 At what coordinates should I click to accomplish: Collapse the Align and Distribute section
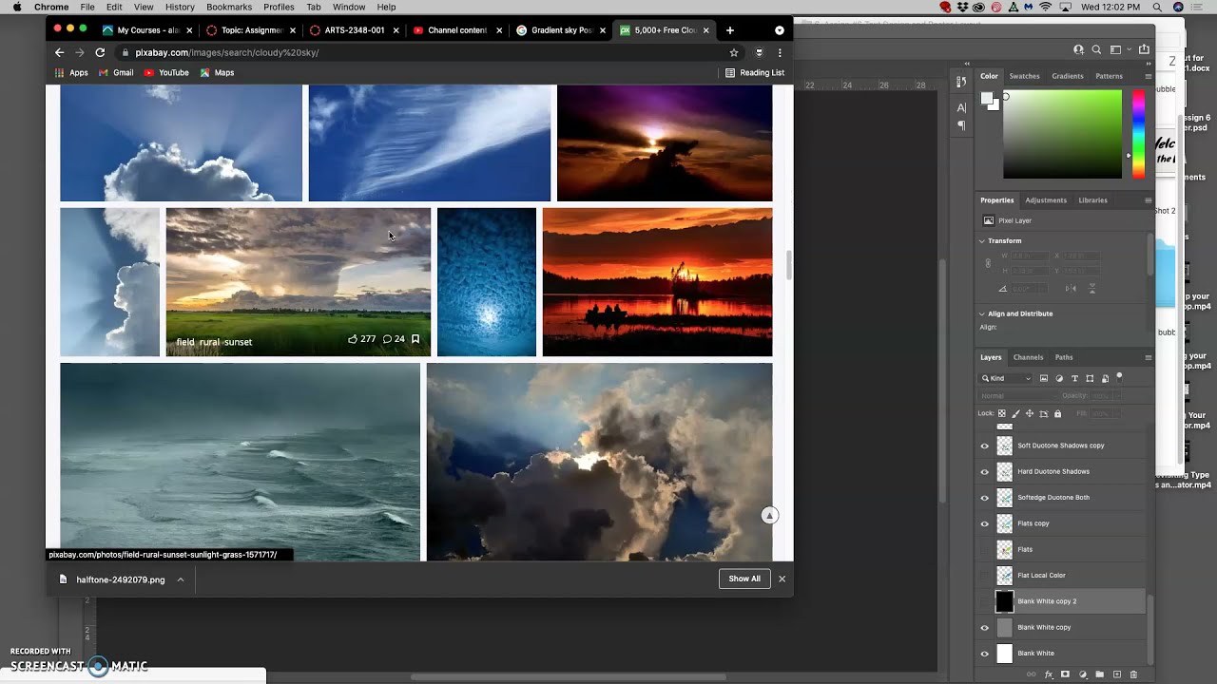pyautogui.click(x=982, y=313)
